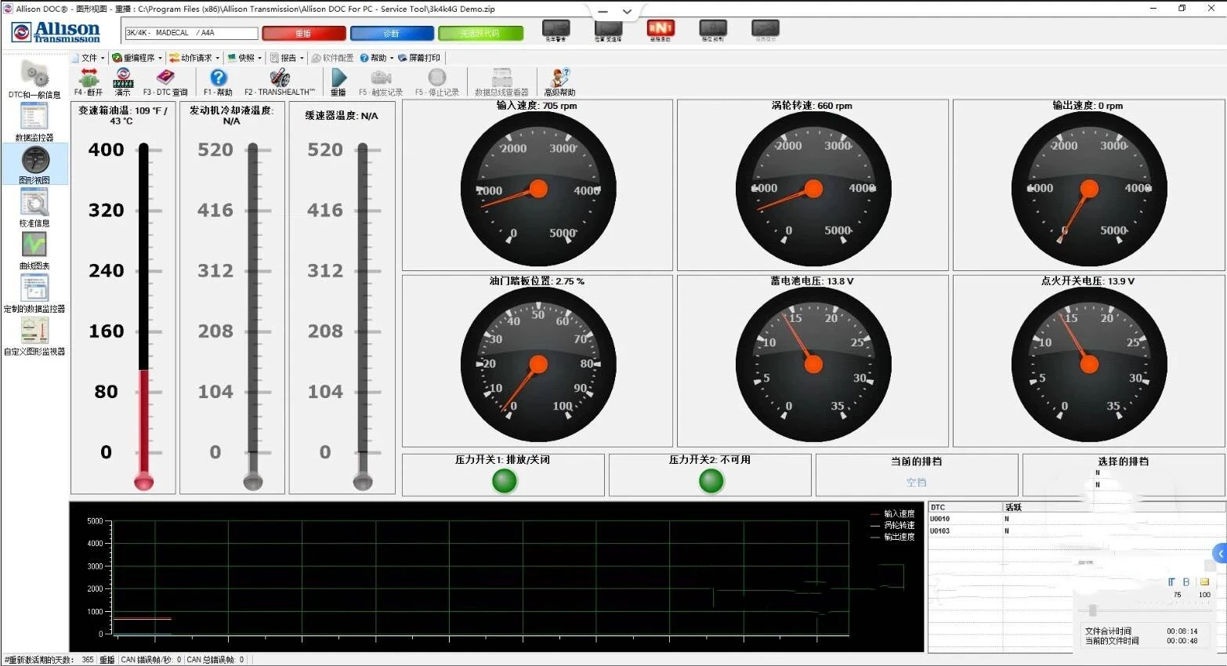1227x666 pixels.
Task: Launch F2-TRANSHEALTH tool
Action: 280,81
